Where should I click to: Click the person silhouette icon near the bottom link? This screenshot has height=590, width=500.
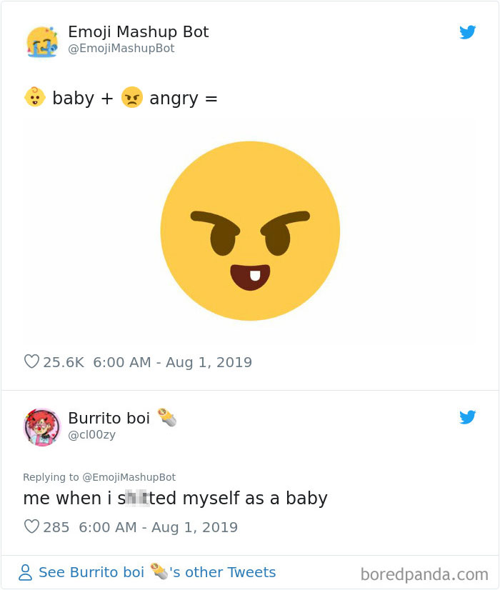click(26, 572)
